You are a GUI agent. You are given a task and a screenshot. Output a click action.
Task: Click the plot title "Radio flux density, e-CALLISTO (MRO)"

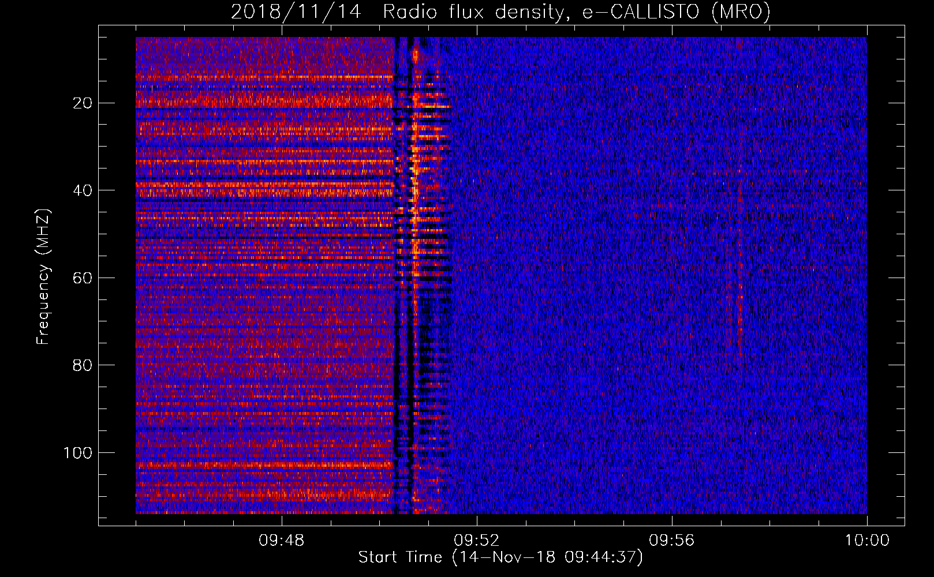[x=577, y=12]
